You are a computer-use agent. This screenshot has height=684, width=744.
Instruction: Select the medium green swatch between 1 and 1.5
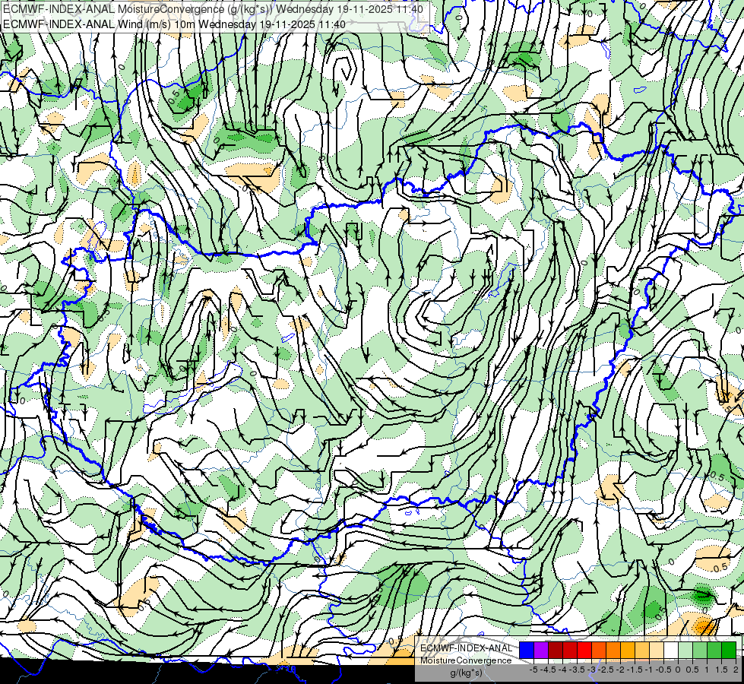[714, 650]
